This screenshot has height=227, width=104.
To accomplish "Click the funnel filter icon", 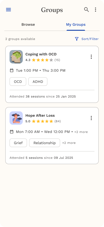I will [77, 39].
